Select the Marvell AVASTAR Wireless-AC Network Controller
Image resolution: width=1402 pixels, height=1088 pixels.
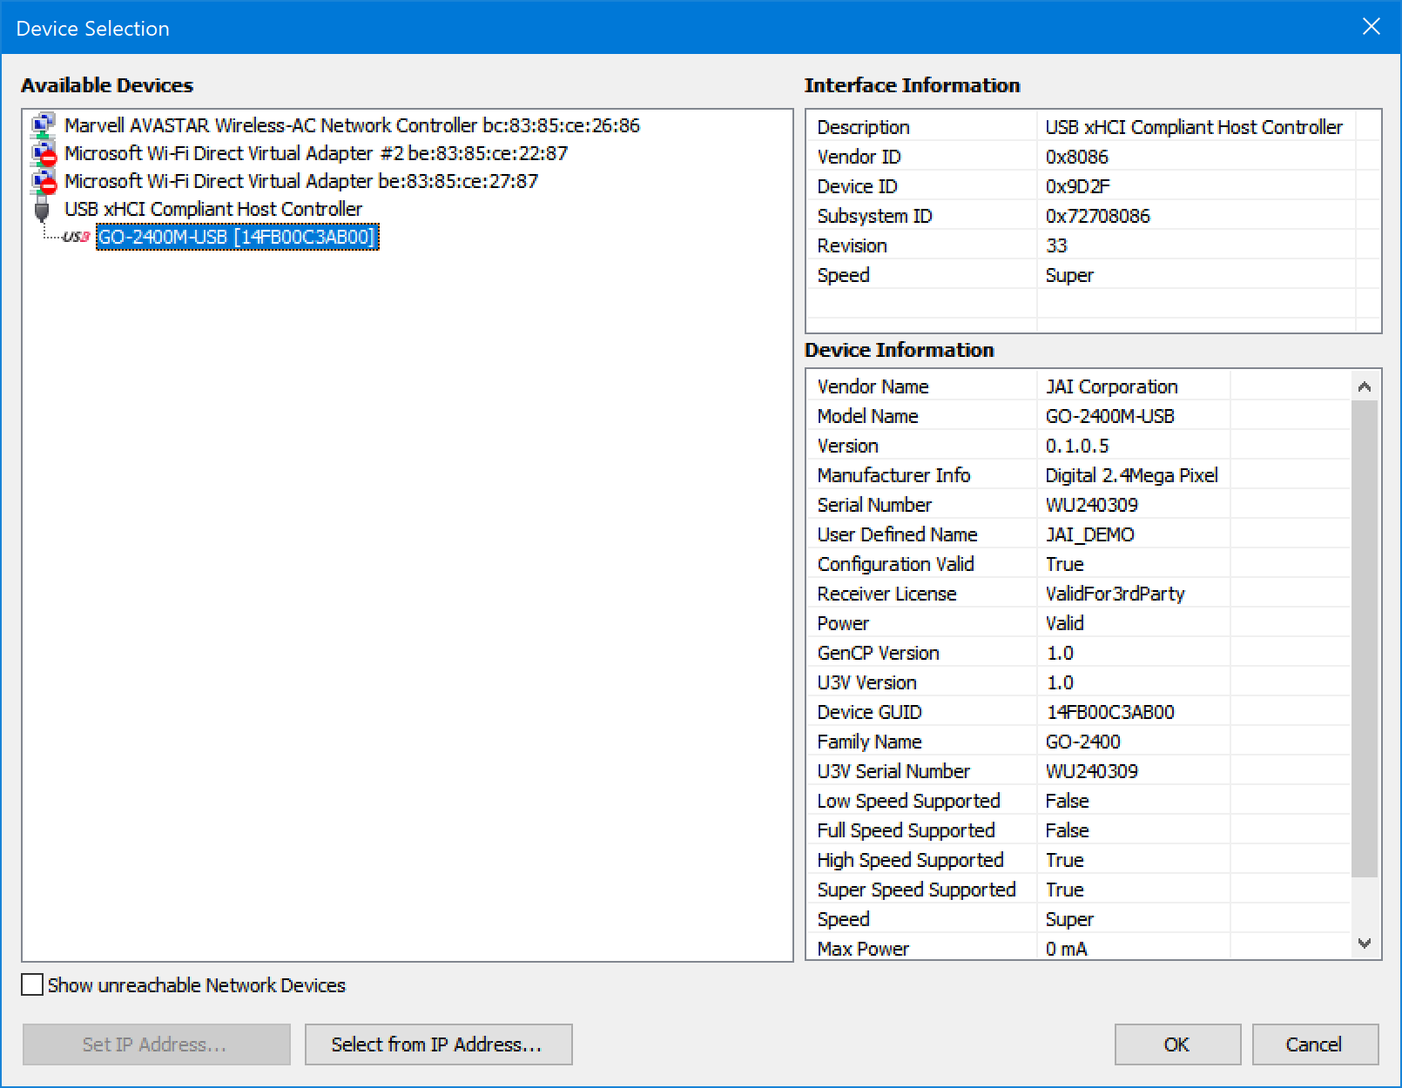click(353, 124)
